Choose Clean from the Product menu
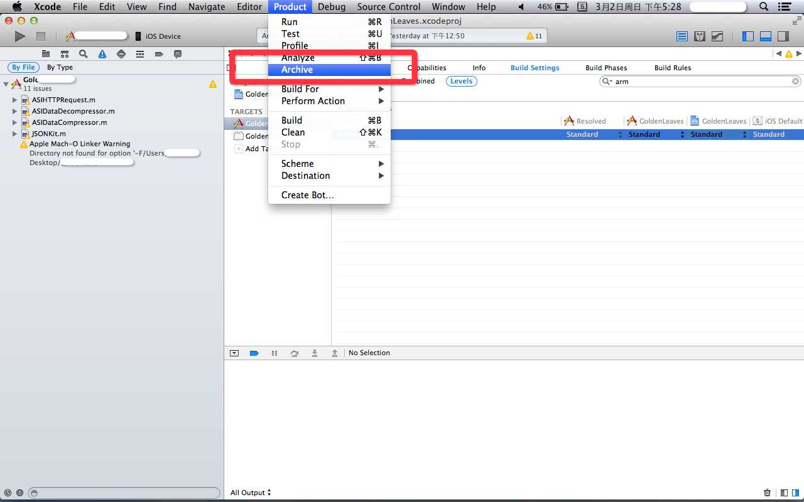This screenshot has width=804, height=502. pyautogui.click(x=329, y=132)
